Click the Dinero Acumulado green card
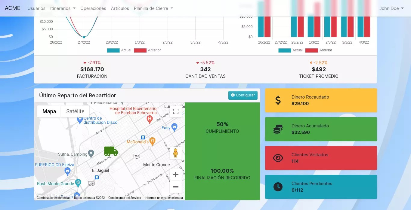 click(x=321, y=129)
